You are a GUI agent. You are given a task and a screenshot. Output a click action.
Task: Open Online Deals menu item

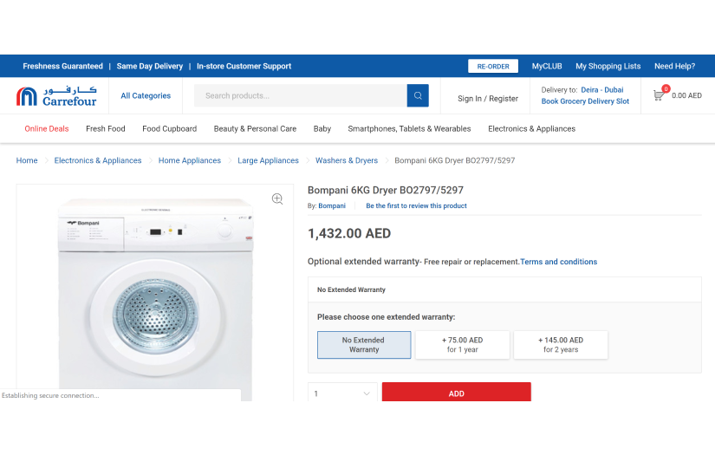pos(47,128)
